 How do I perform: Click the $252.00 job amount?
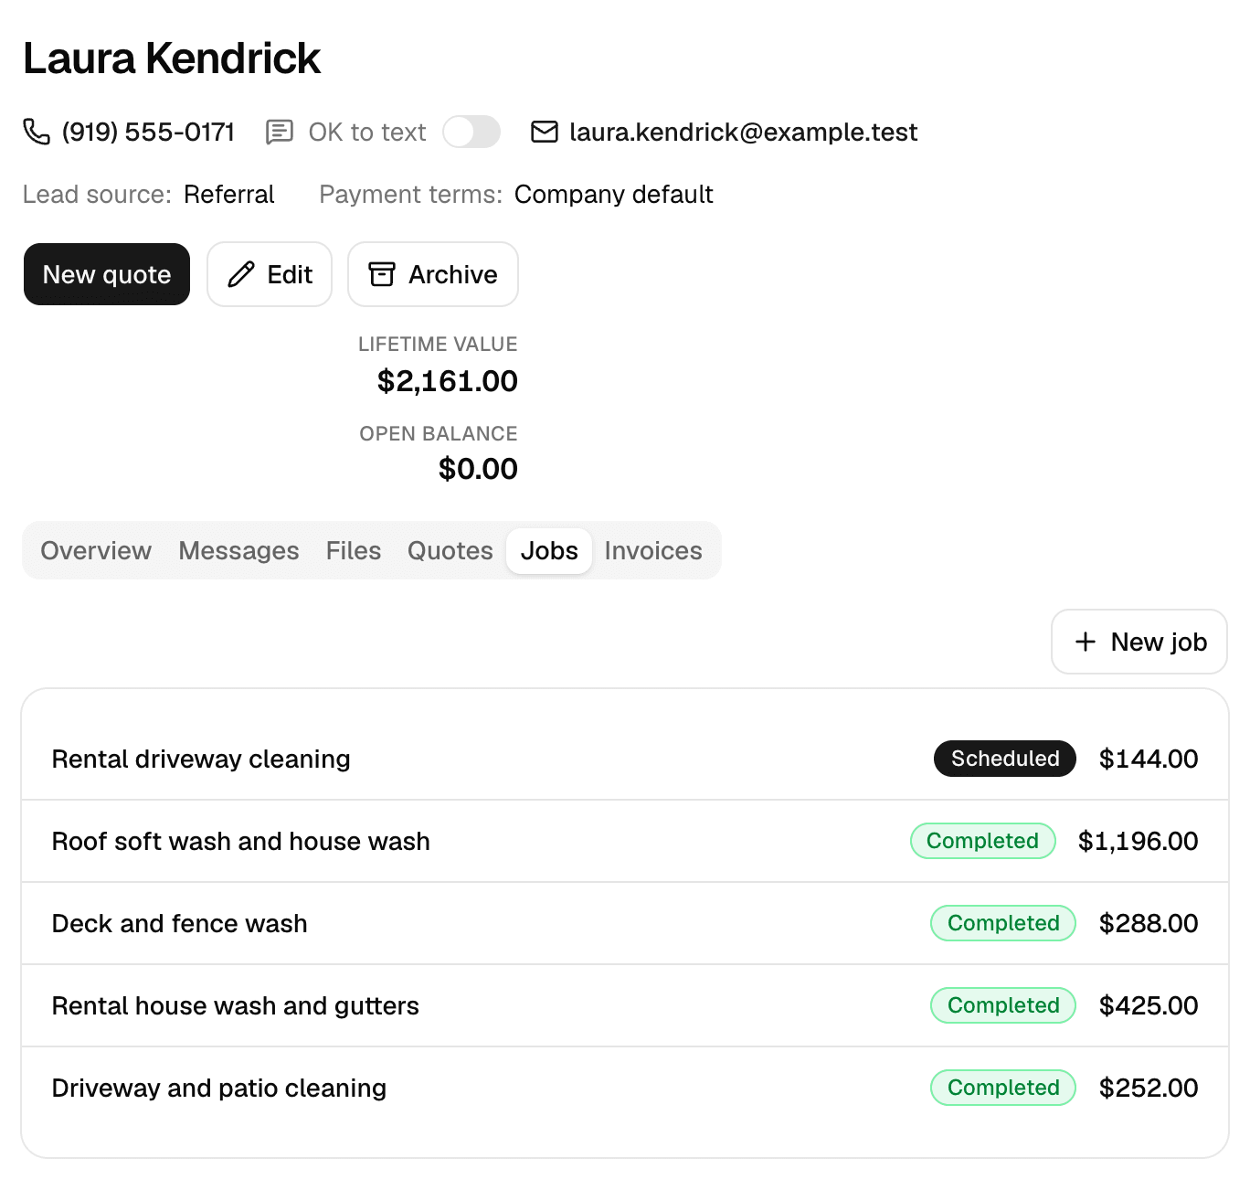point(1149,1088)
